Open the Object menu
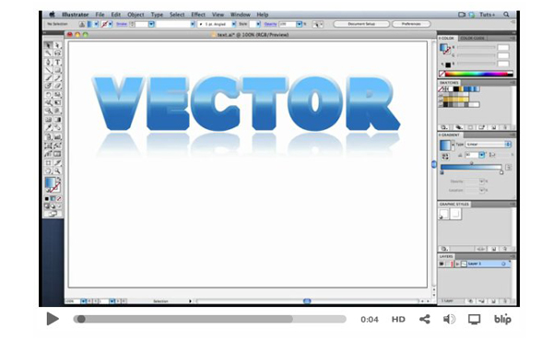The image size is (553, 341). pos(135,15)
